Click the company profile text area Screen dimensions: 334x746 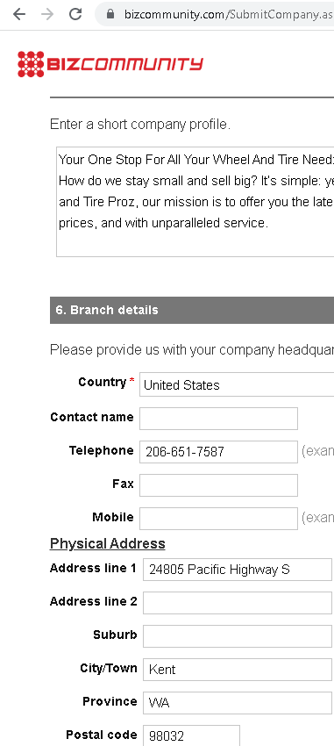(x=195, y=202)
